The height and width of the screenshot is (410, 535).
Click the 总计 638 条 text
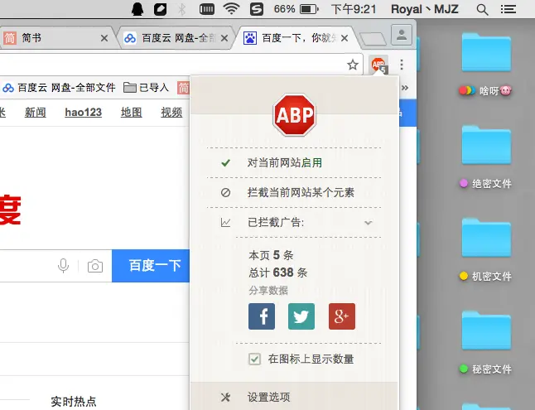[x=277, y=273]
